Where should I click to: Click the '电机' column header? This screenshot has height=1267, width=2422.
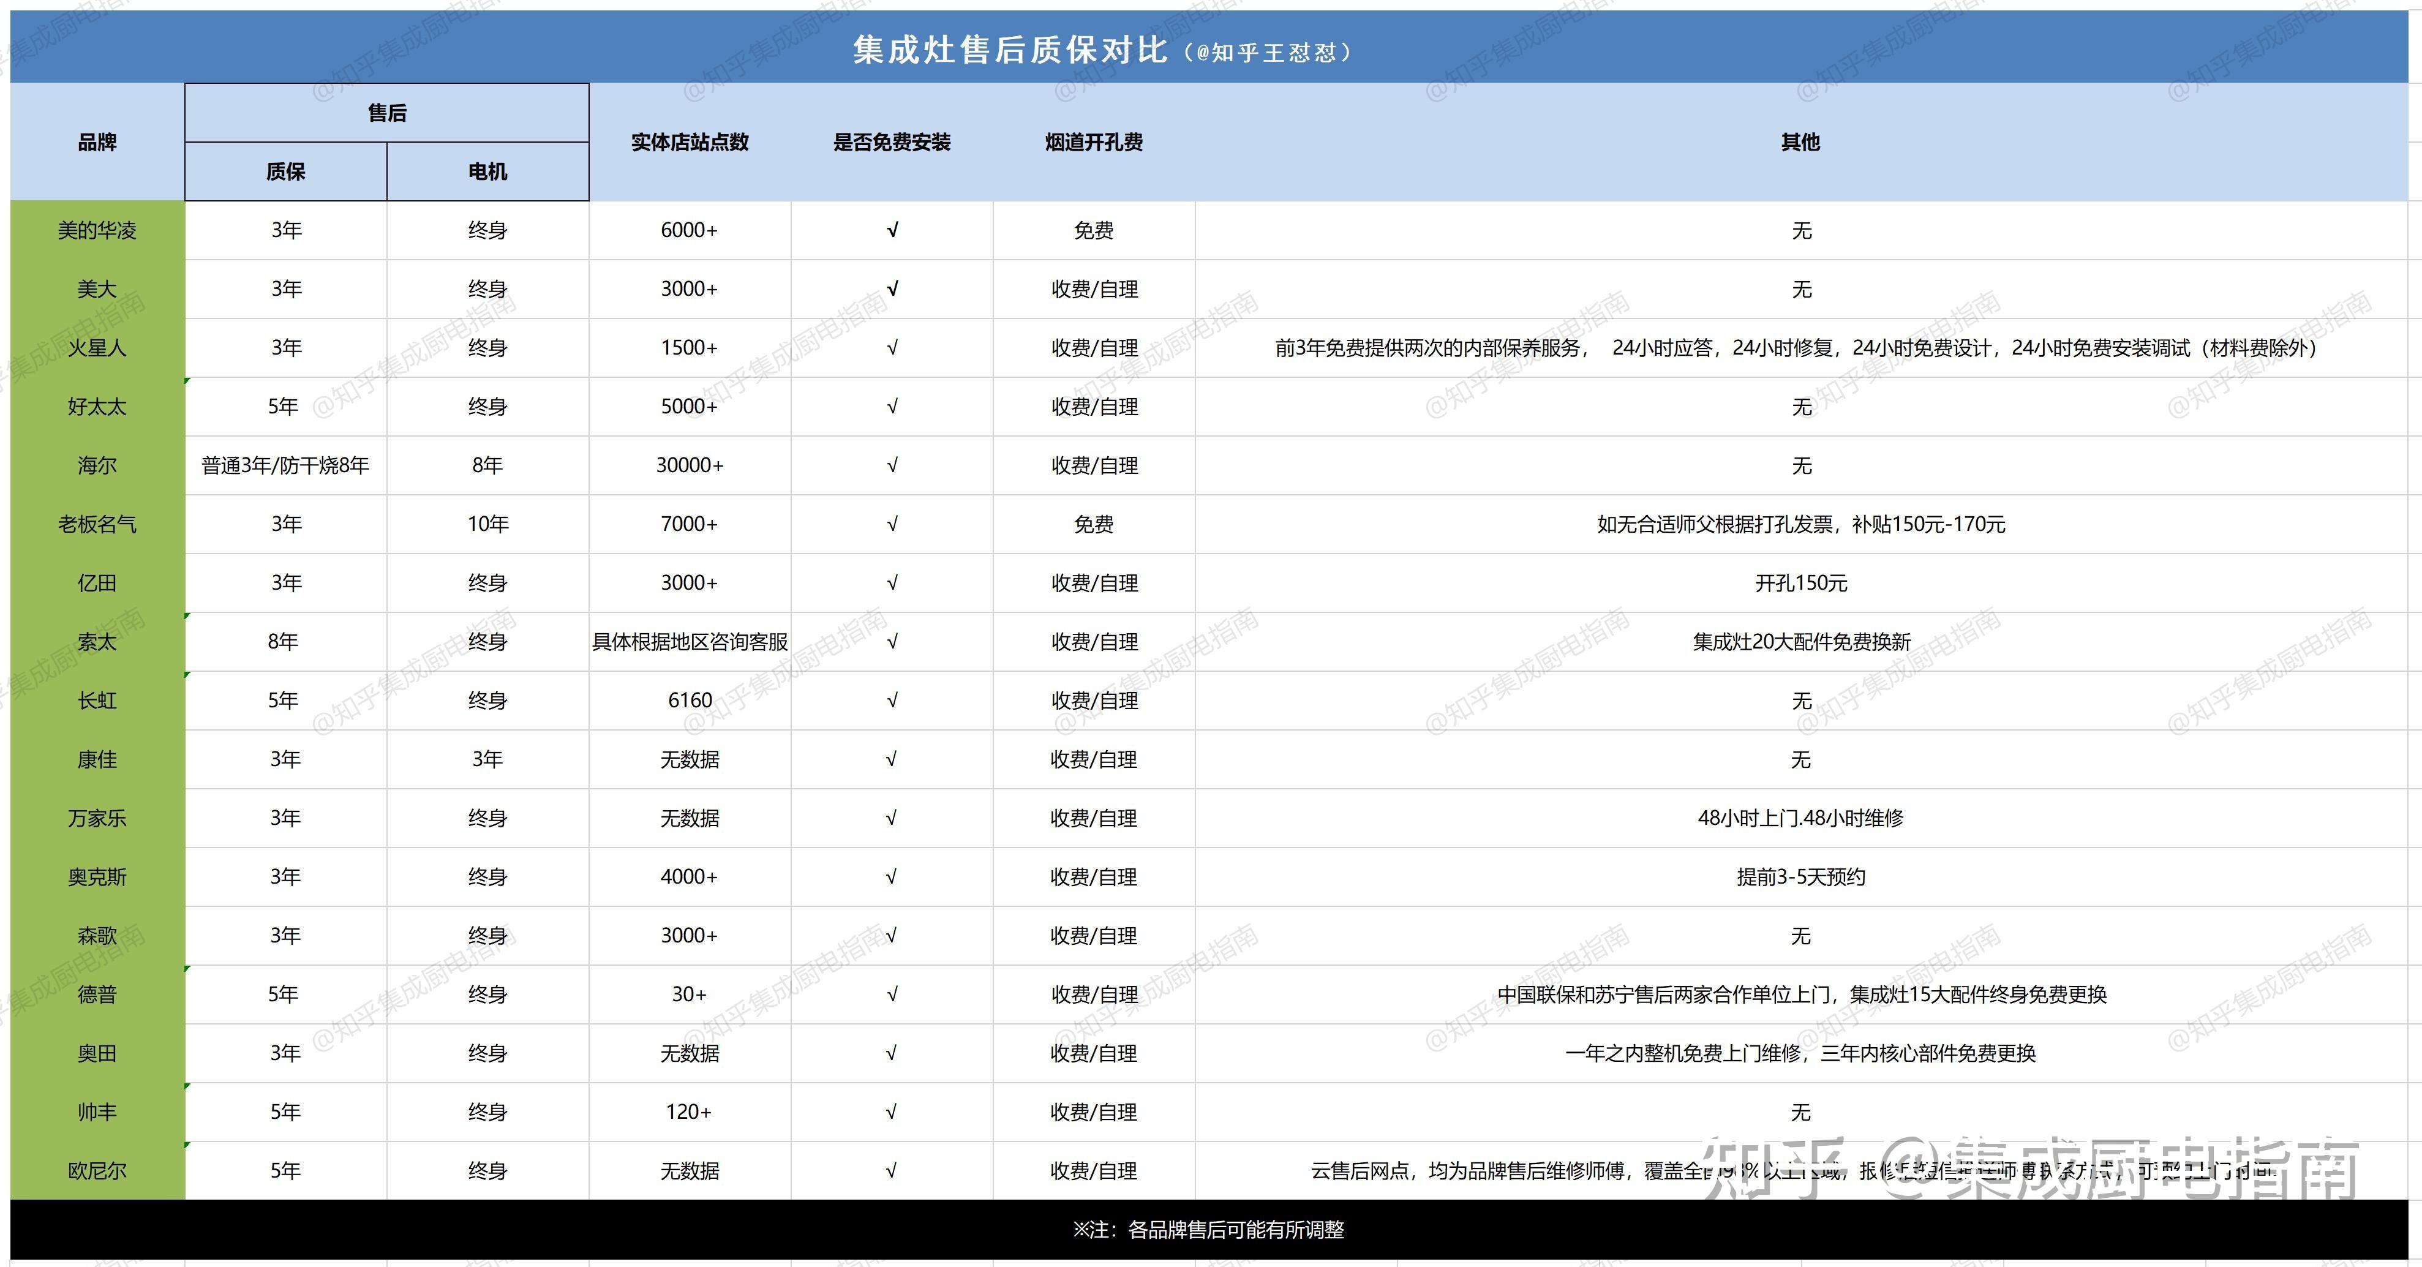[x=487, y=171]
